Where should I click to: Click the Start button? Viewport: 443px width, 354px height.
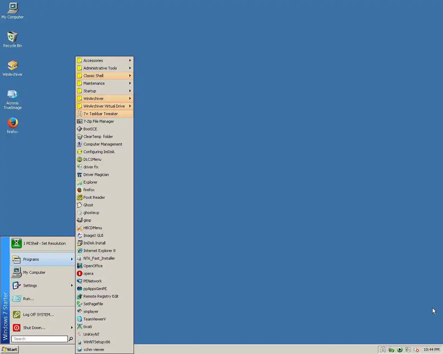point(9,350)
